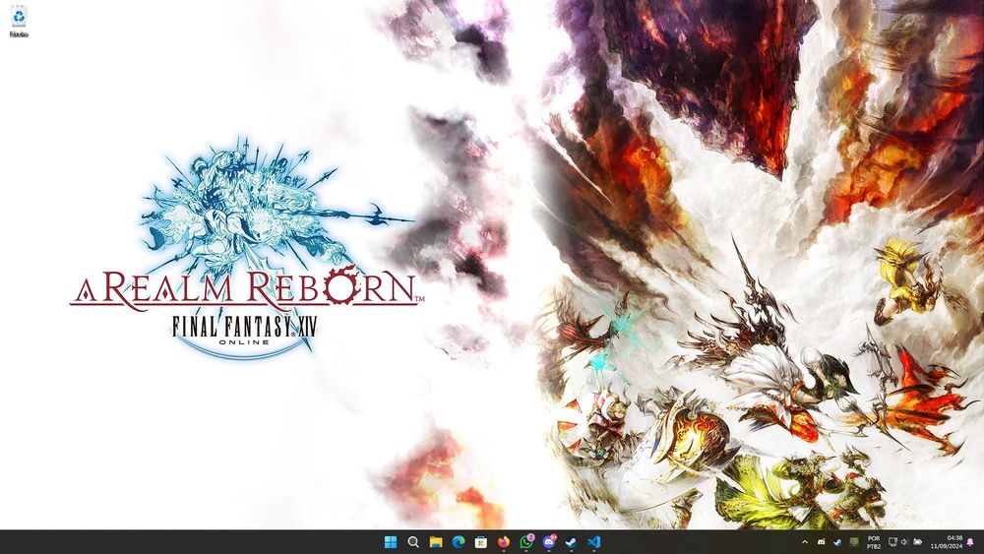The height and width of the screenshot is (554, 984).
Task: Switch to Firefox on the taskbar
Action: click(x=503, y=542)
